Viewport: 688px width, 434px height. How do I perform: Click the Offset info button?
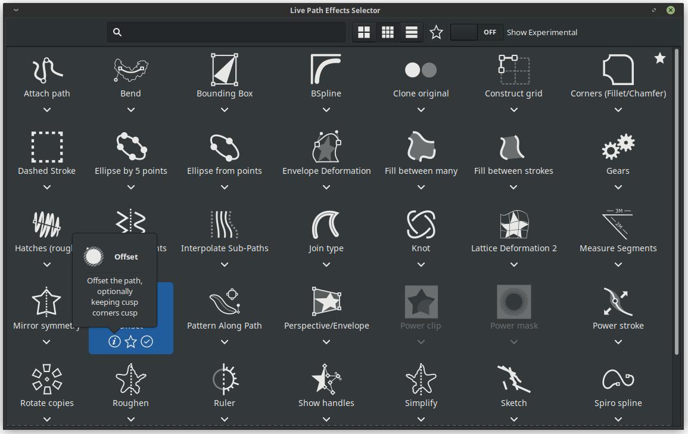point(114,342)
